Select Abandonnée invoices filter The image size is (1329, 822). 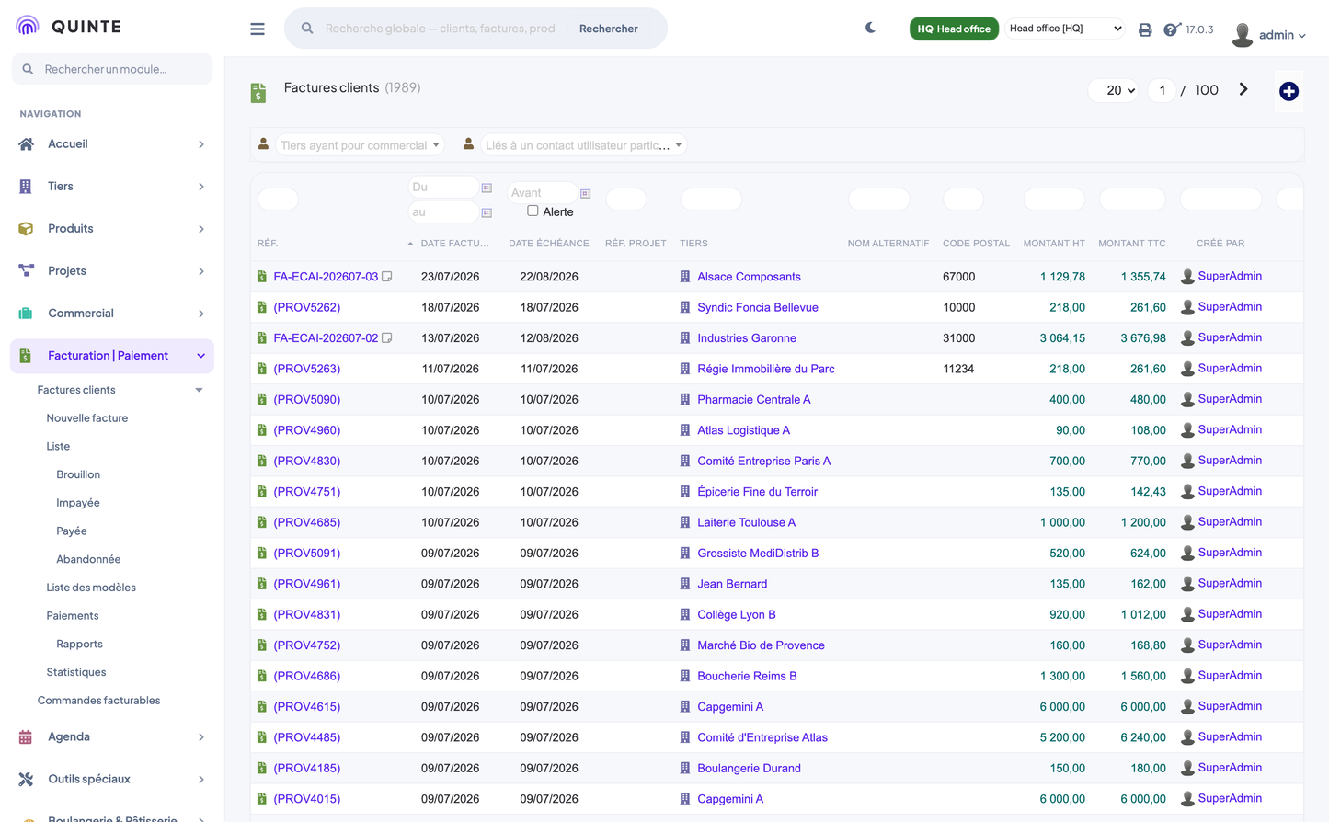click(x=88, y=559)
